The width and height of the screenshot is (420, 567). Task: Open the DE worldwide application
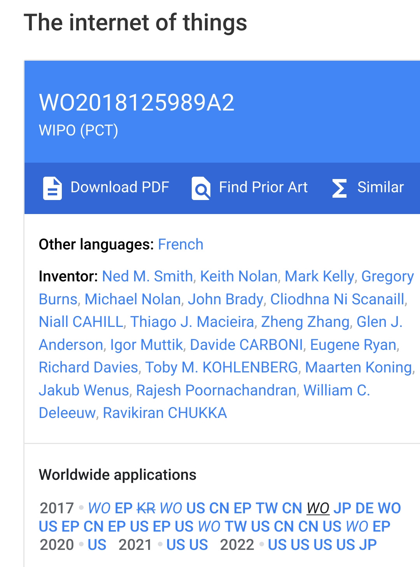point(365,508)
